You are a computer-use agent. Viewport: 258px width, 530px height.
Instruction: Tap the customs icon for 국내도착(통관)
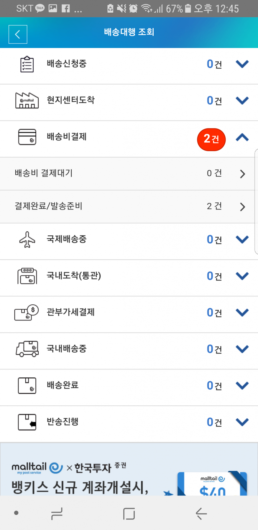tap(27, 276)
